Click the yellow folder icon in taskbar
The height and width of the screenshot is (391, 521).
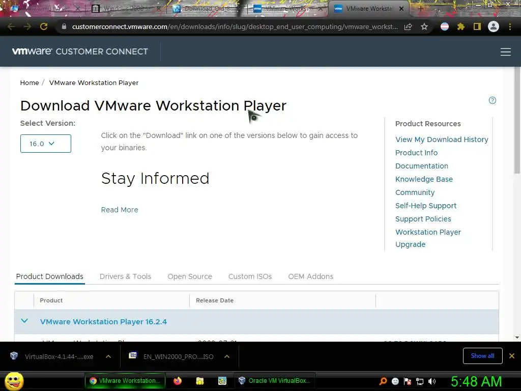coord(200,381)
